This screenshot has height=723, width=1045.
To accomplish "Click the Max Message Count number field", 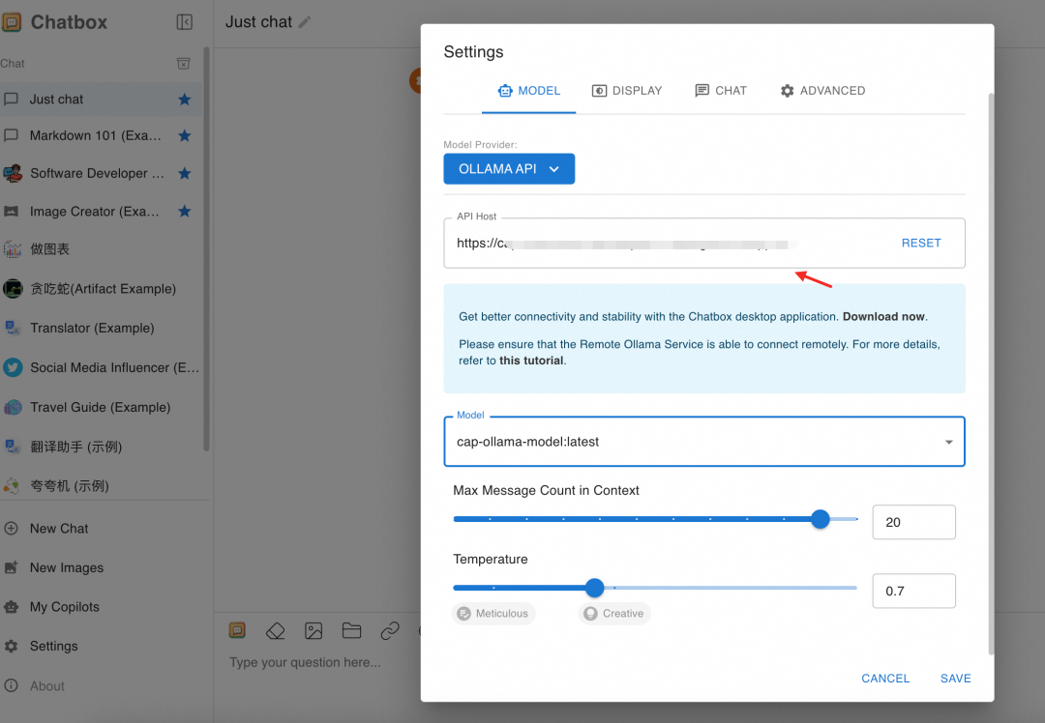I will pyautogui.click(x=913, y=522).
